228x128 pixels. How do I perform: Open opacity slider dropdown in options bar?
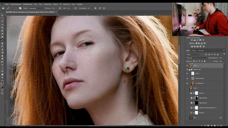pyautogui.click(x=56, y=8)
